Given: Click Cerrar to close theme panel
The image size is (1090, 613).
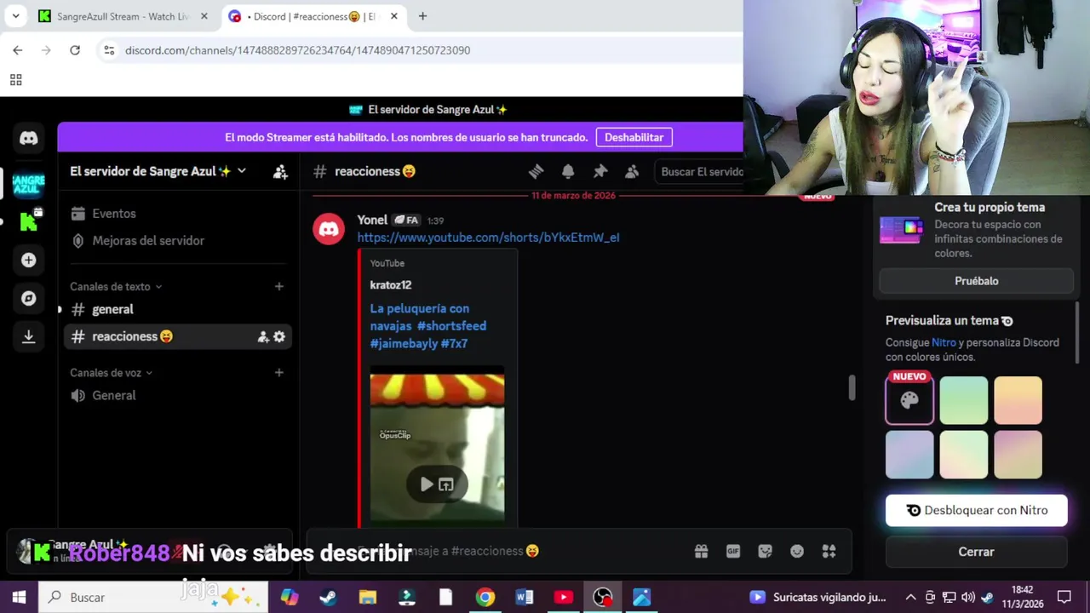Looking at the screenshot, I should tap(976, 552).
